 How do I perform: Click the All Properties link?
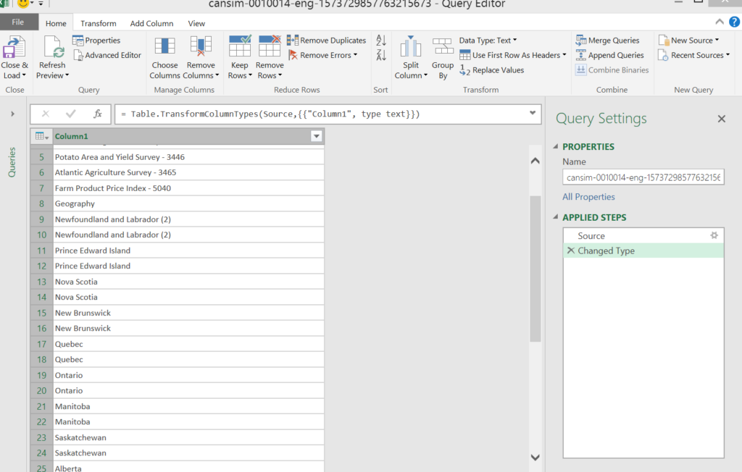tap(588, 197)
